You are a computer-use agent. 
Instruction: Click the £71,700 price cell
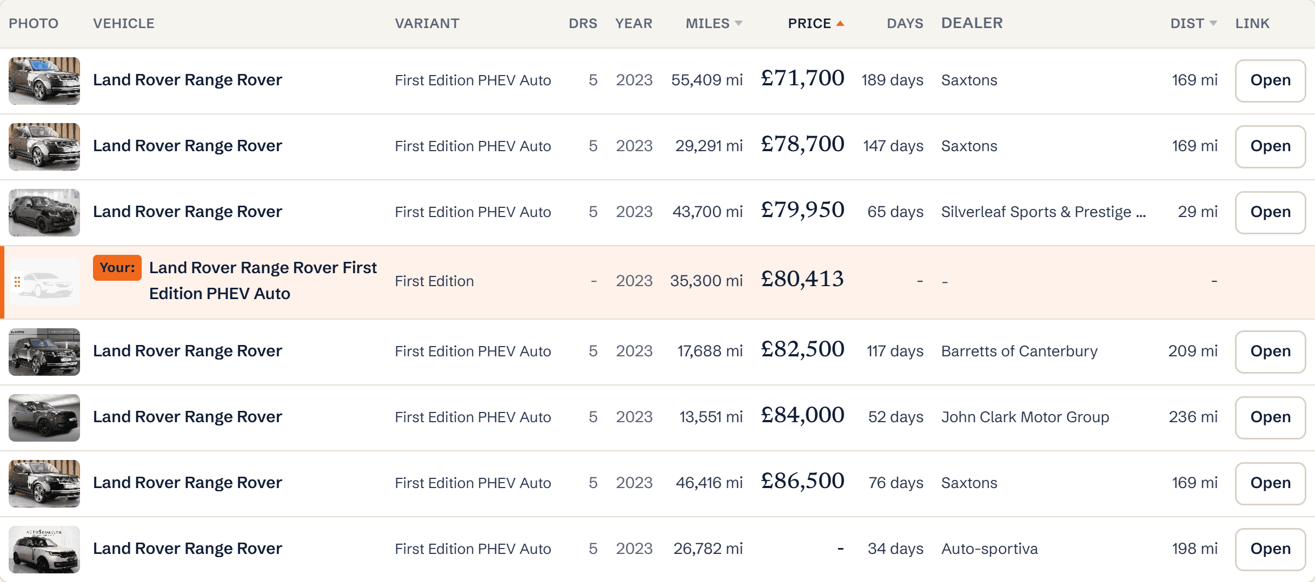(x=802, y=78)
